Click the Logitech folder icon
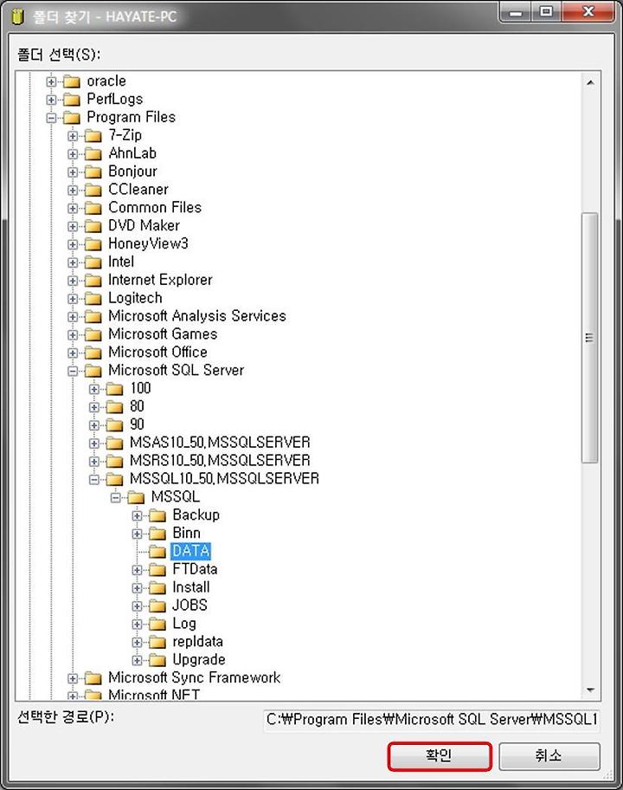 93,298
